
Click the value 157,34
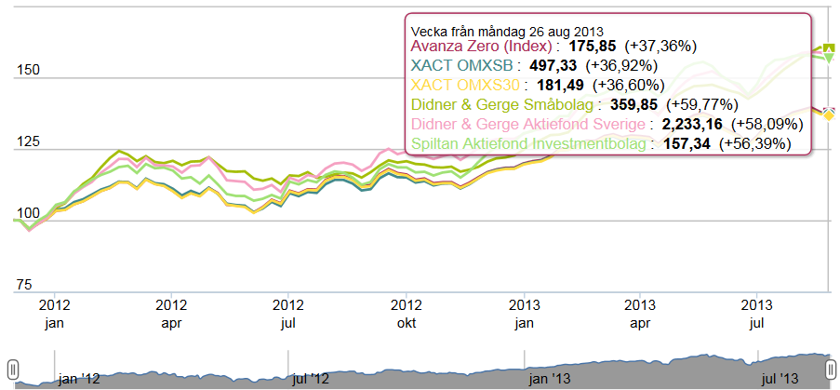click(x=687, y=144)
